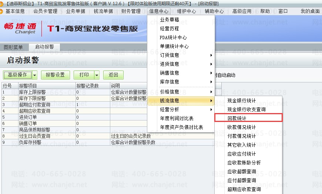This screenshot has width=322, height=194.
Task: Click the 打印 button
Action: pos(84,75)
